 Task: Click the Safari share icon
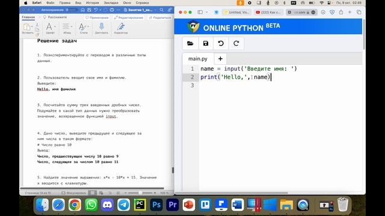[341, 12]
